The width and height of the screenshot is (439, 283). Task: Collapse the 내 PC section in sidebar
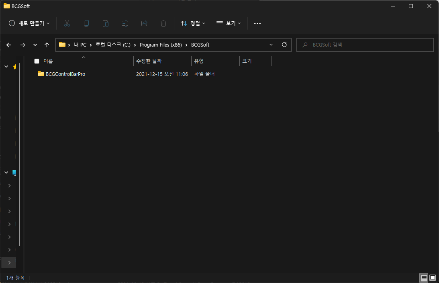pos(6,173)
